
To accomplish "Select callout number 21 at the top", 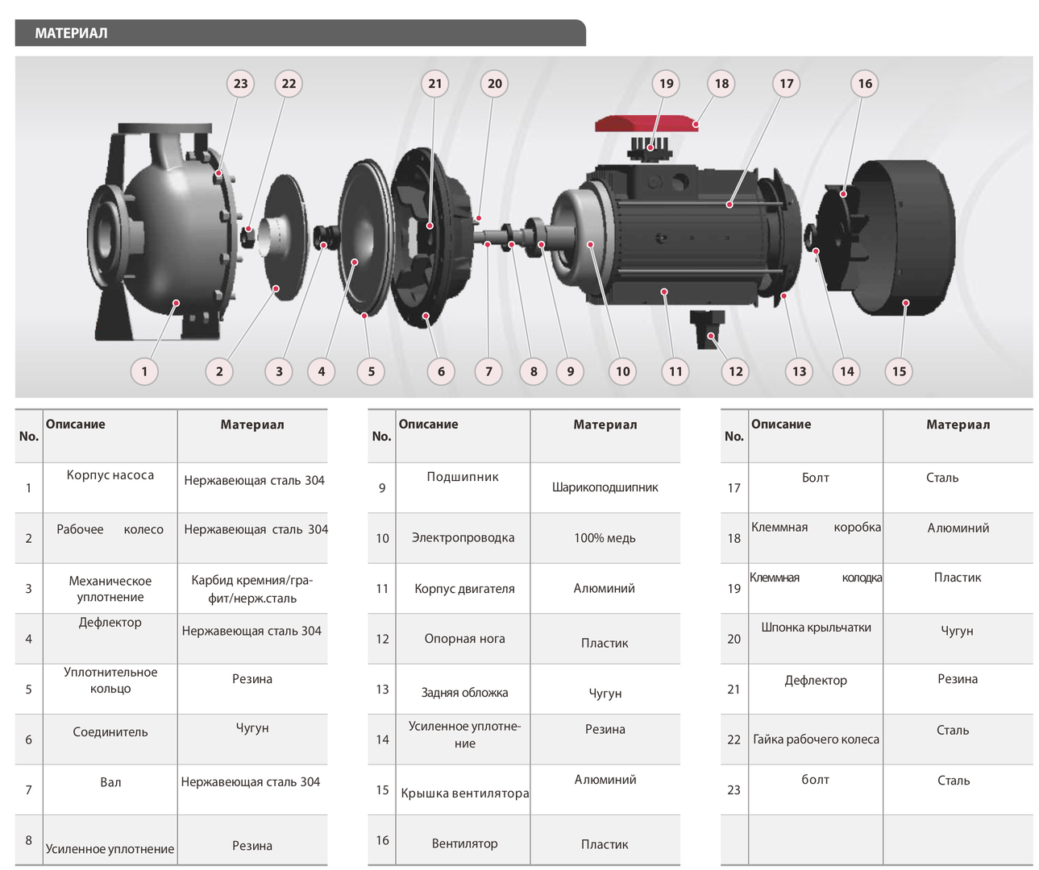I will pos(435,84).
